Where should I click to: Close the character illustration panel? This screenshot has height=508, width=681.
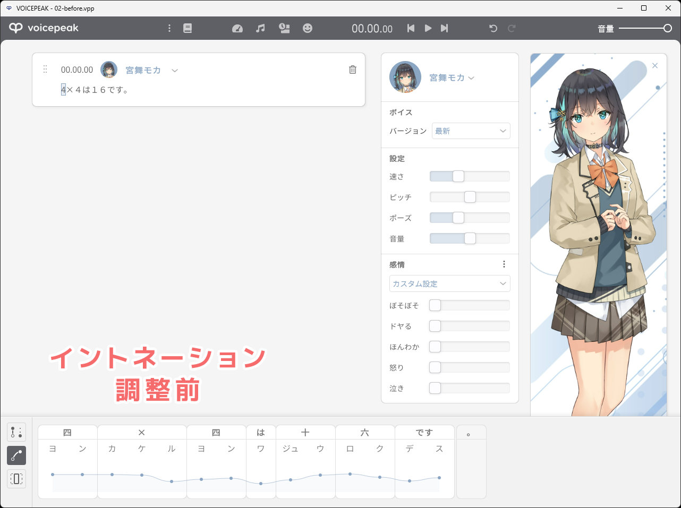(655, 66)
